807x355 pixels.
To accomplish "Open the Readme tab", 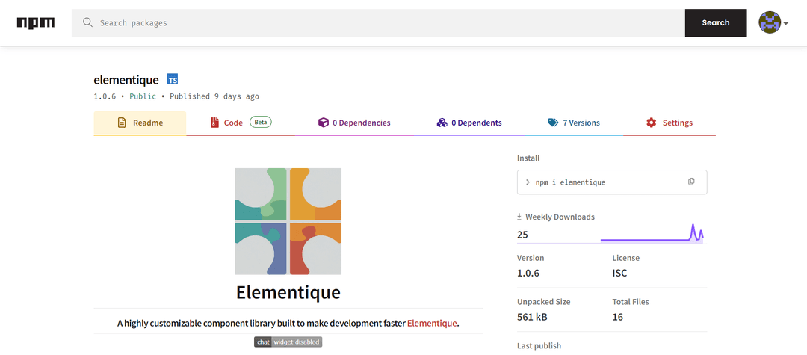I will click(140, 123).
